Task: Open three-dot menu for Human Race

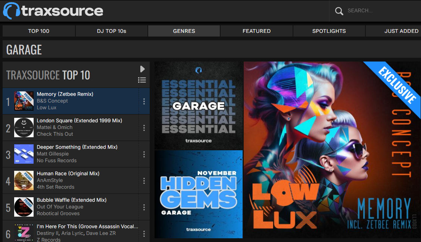Action: 144,181
